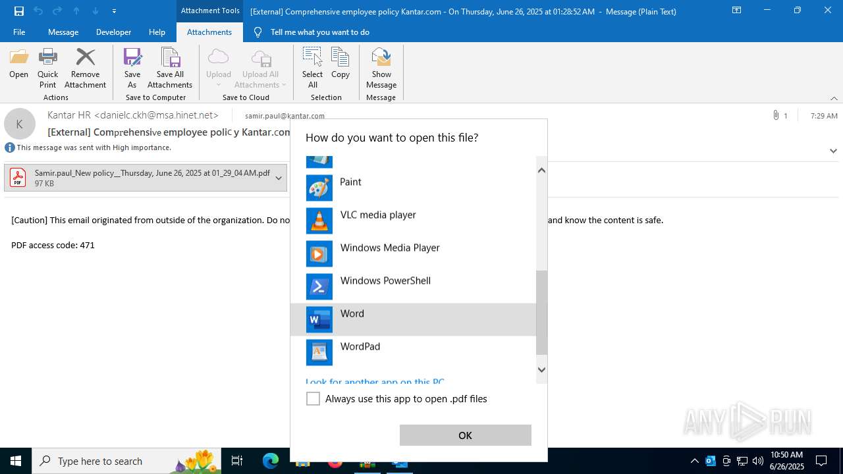Open the File tab
This screenshot has width=843, height=474.
tap(19, 32)
